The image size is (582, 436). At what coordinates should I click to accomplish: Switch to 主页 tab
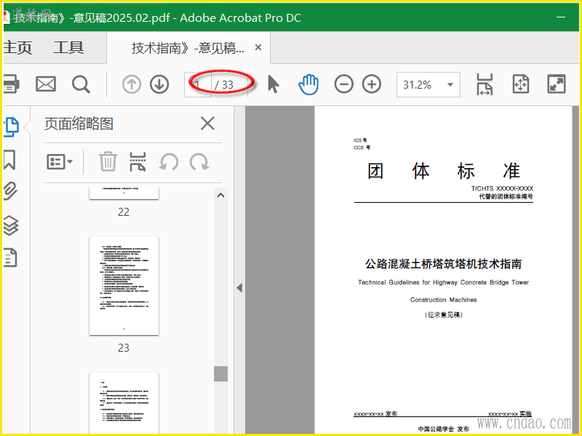(17, 47)
